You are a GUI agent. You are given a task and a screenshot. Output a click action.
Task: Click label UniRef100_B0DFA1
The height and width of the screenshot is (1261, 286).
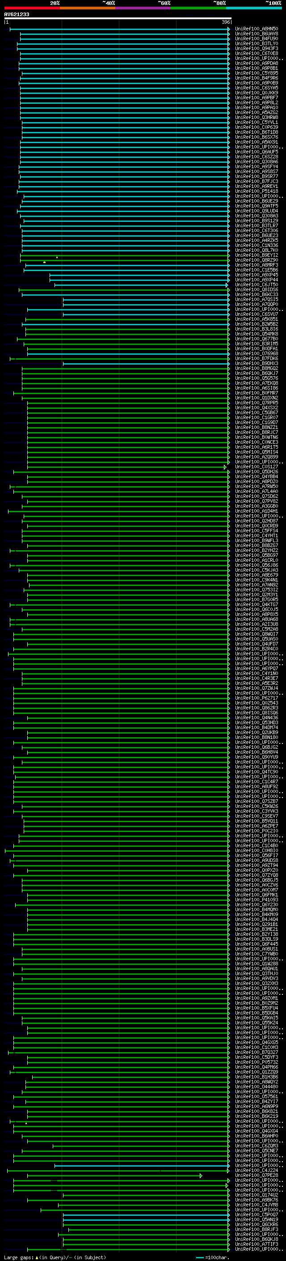click(257, 348)
